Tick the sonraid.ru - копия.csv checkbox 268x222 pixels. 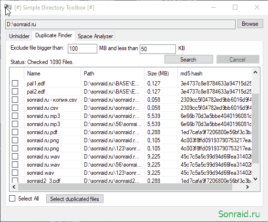[x=15, y=100]
